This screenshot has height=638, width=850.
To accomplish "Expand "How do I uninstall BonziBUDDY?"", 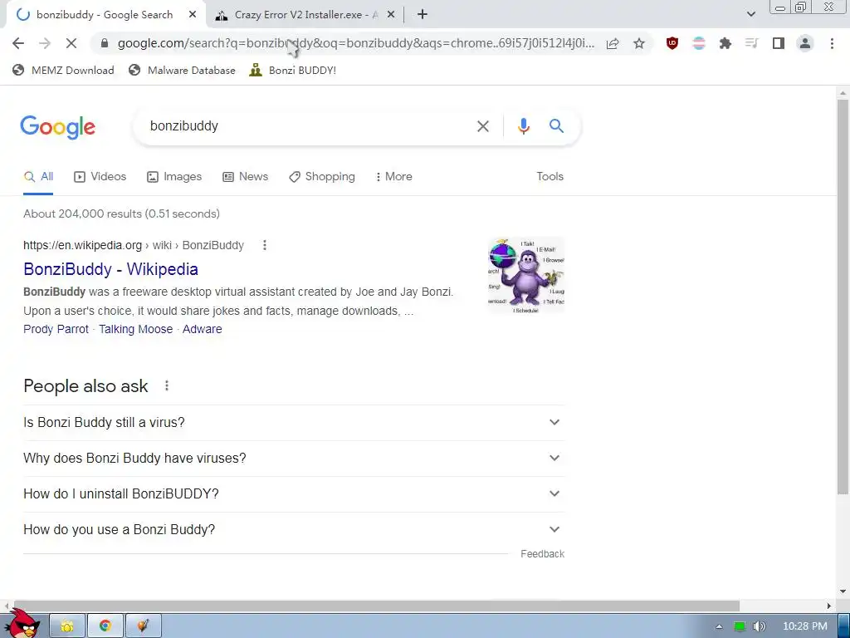I will (294, 494).
